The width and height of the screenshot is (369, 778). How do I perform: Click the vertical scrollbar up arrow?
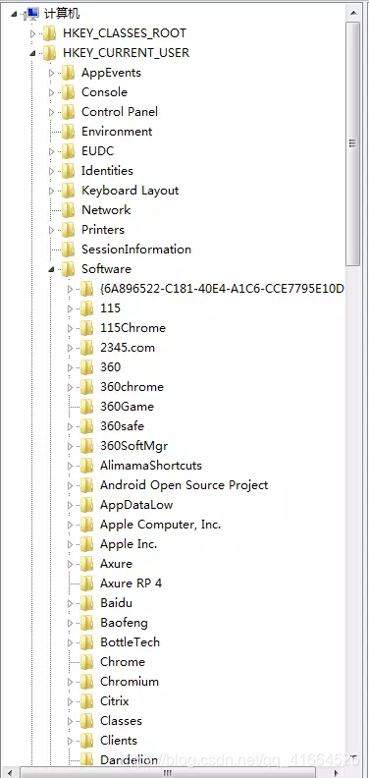353,13
